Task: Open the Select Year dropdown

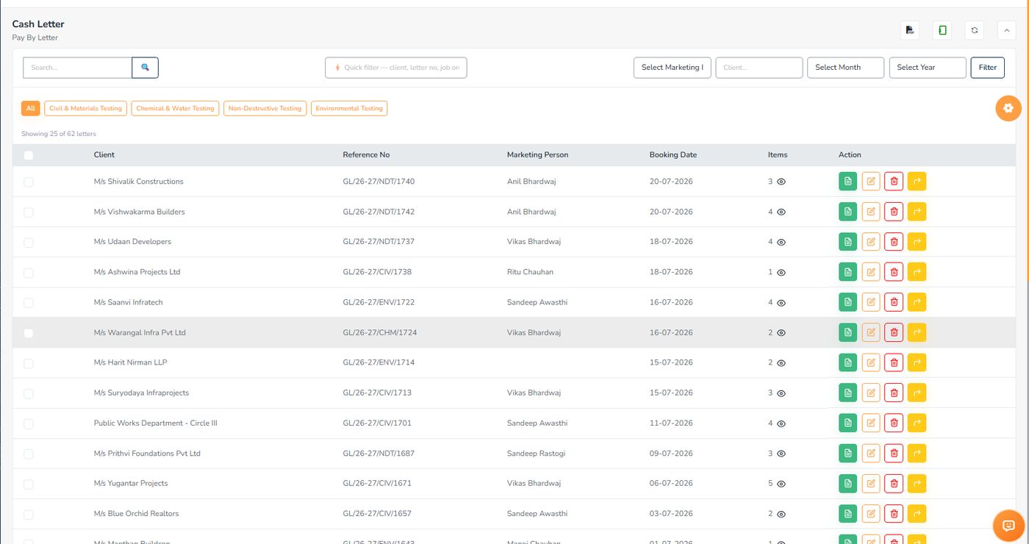Action: (x=928, y=68)
